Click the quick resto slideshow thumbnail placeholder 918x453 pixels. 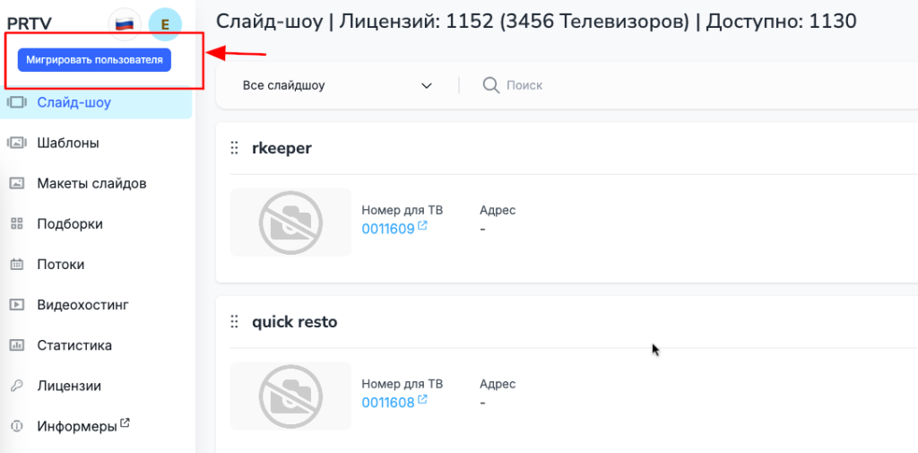[x=290, y=396]
